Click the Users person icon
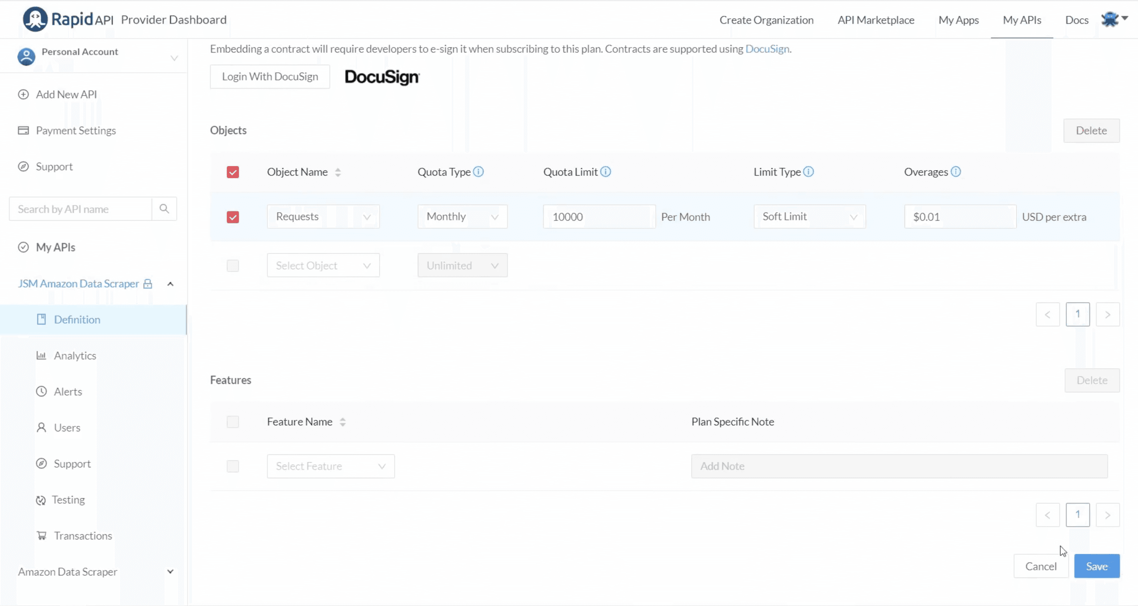Viewport: 1138px width, 606px height. point(42,427)
